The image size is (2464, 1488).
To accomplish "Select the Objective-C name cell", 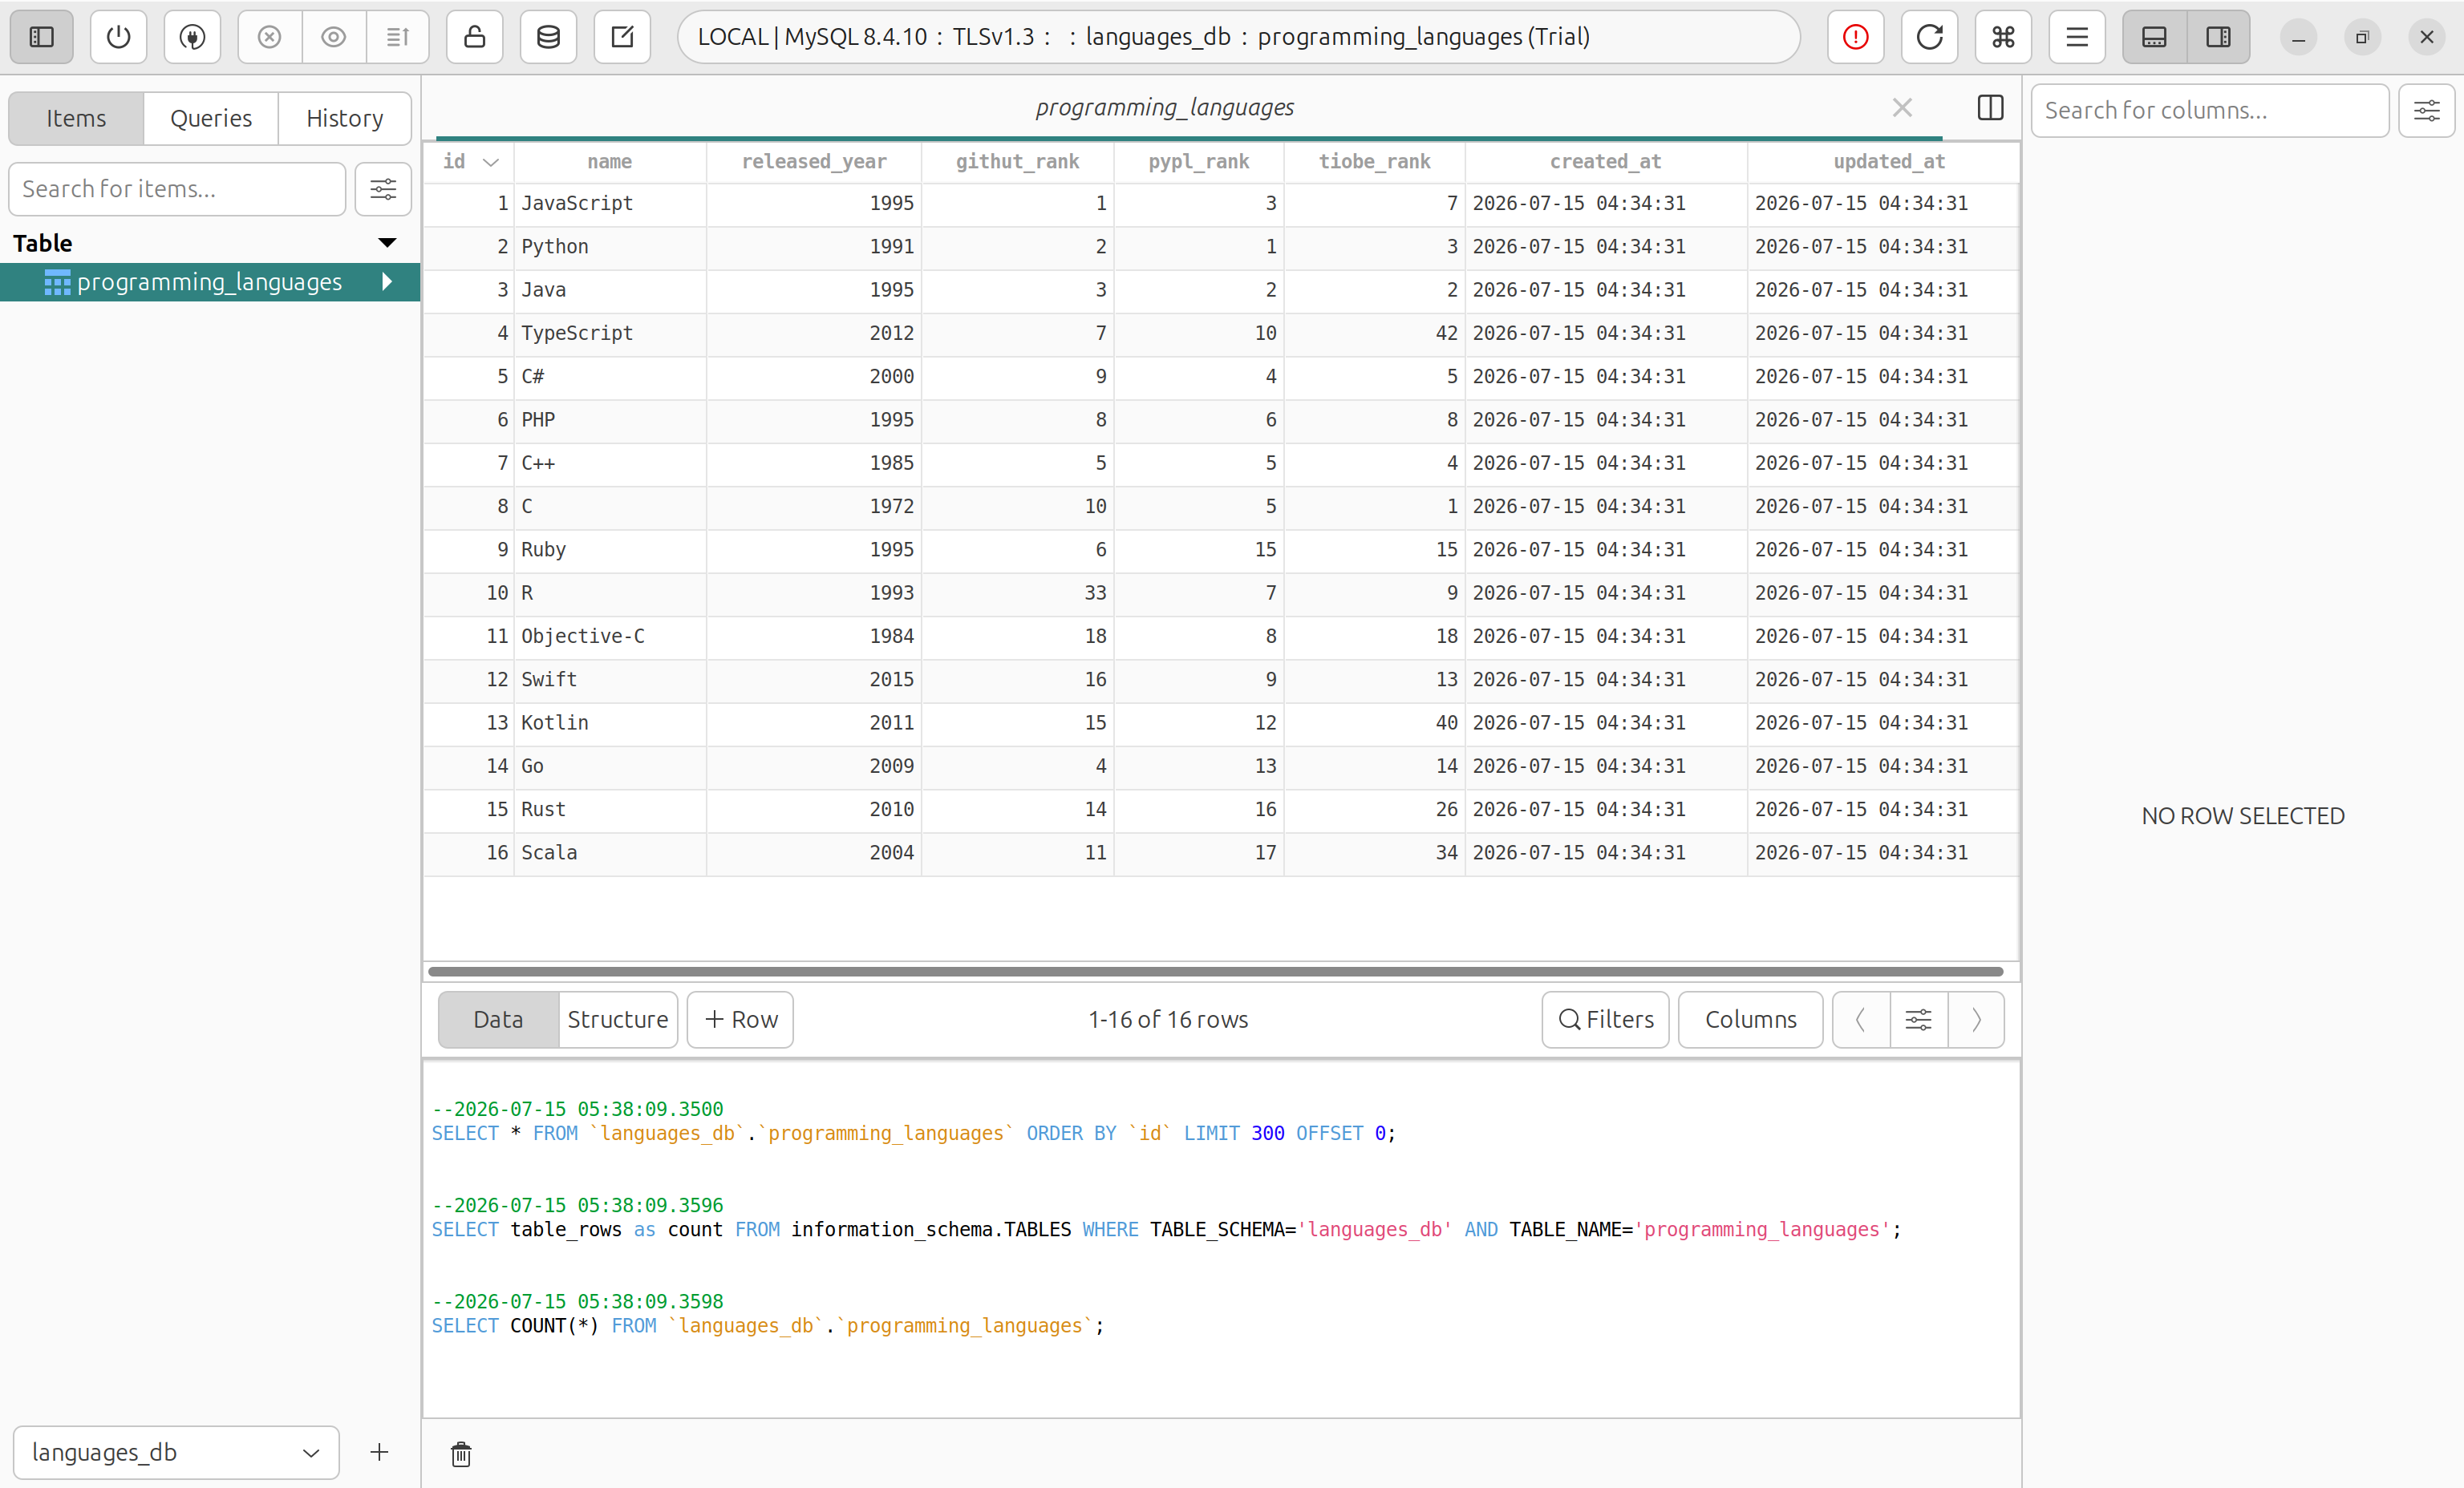I will 609,637.
